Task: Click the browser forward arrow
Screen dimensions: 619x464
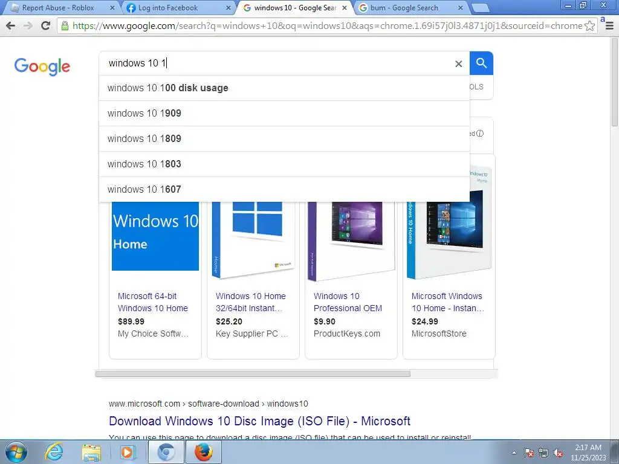Action: coord(28,25)
